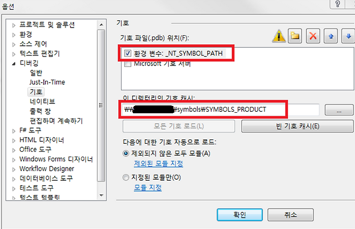Collapse the 디버깅 tree node

14,64
